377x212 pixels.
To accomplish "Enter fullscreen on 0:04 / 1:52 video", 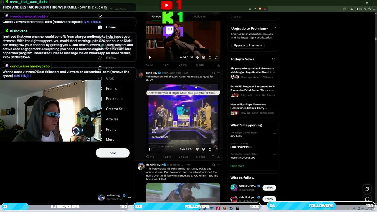I will tap(216, 57).
